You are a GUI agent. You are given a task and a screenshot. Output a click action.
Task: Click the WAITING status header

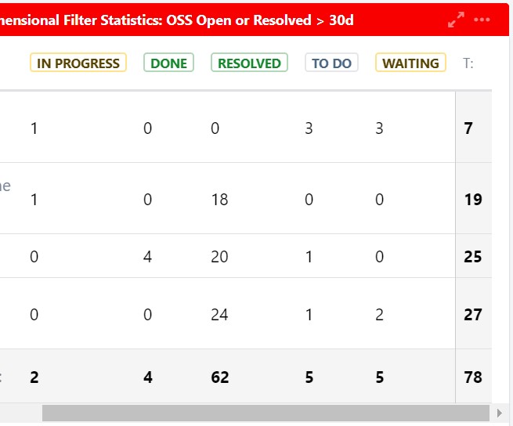click(410, 63)
